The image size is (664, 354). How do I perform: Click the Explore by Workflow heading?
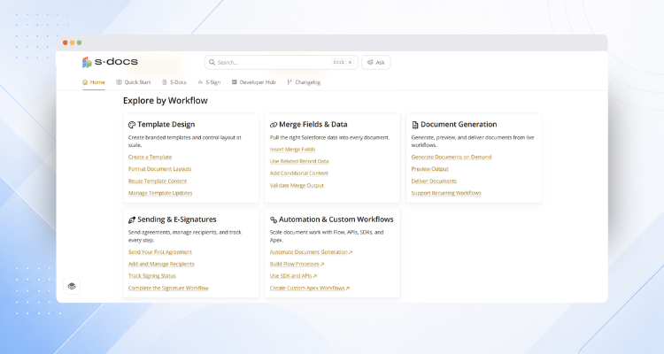coord(166,101)
